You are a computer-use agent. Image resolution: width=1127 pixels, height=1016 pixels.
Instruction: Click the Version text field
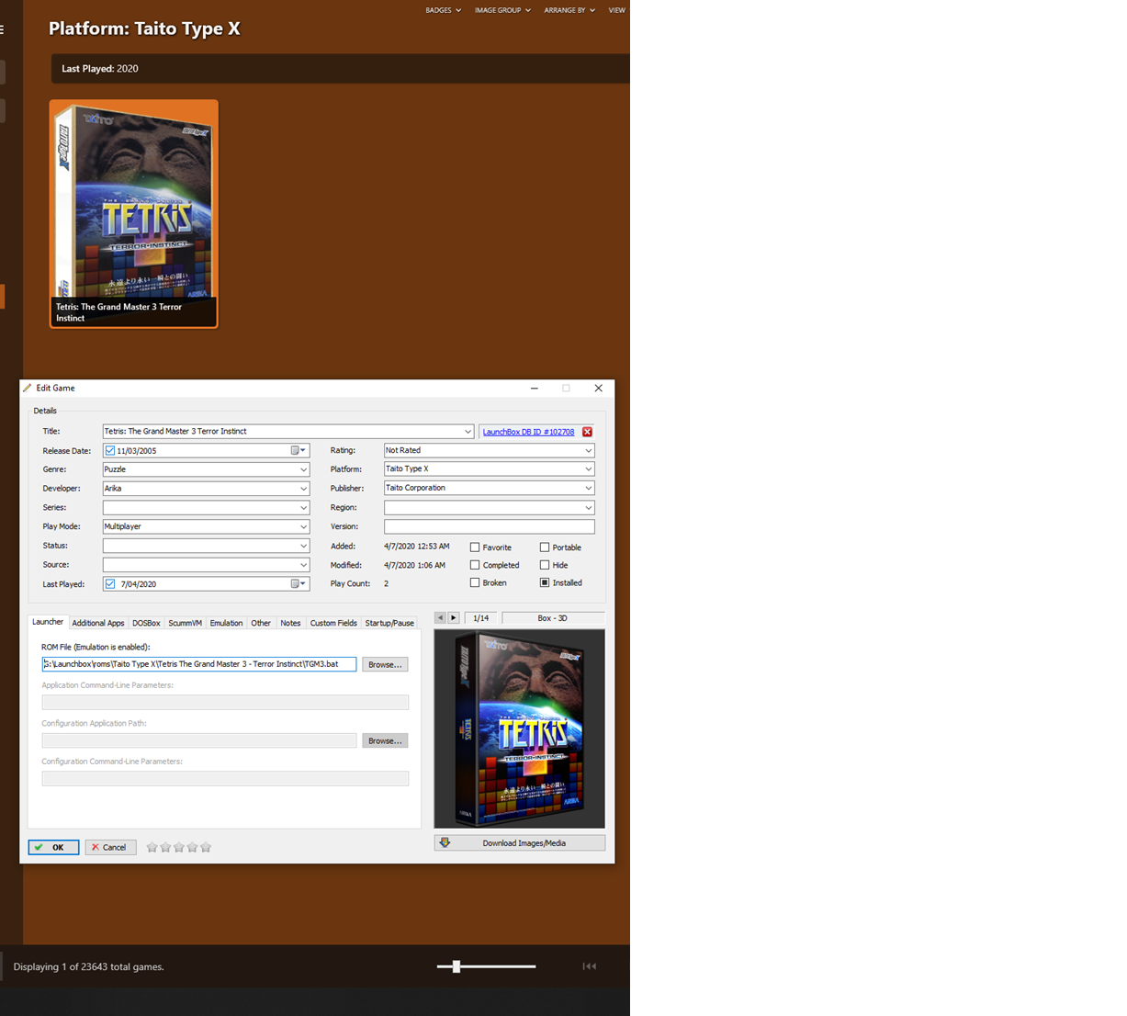[x=490, y=526]
